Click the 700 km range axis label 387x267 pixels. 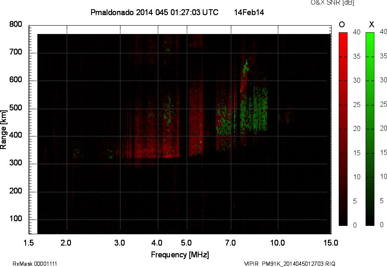click(16, 52)
